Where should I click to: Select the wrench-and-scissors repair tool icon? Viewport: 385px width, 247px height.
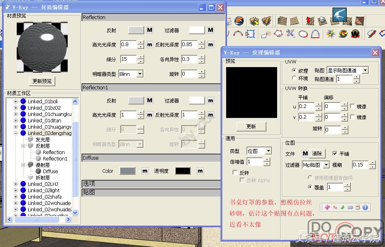click(289, 33)
